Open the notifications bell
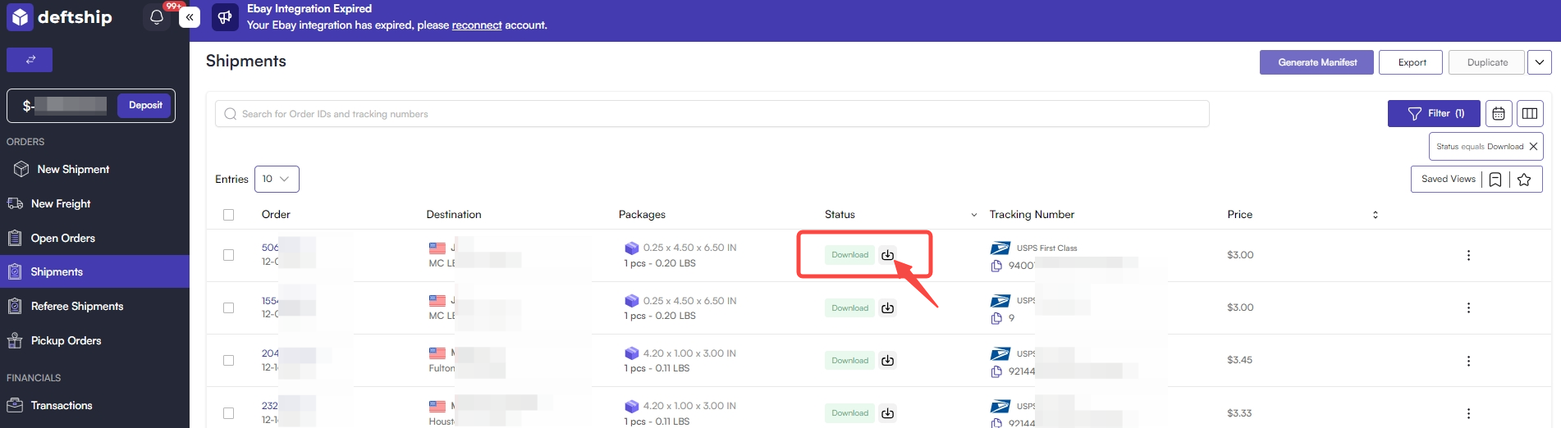 (x=156, y=17)
